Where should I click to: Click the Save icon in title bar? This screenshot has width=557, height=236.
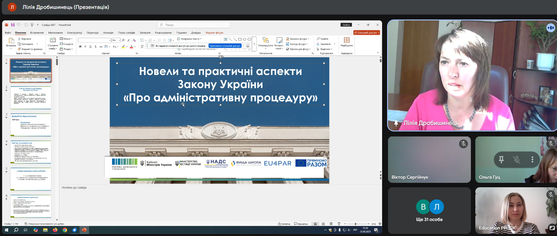[x=13, y=25]
